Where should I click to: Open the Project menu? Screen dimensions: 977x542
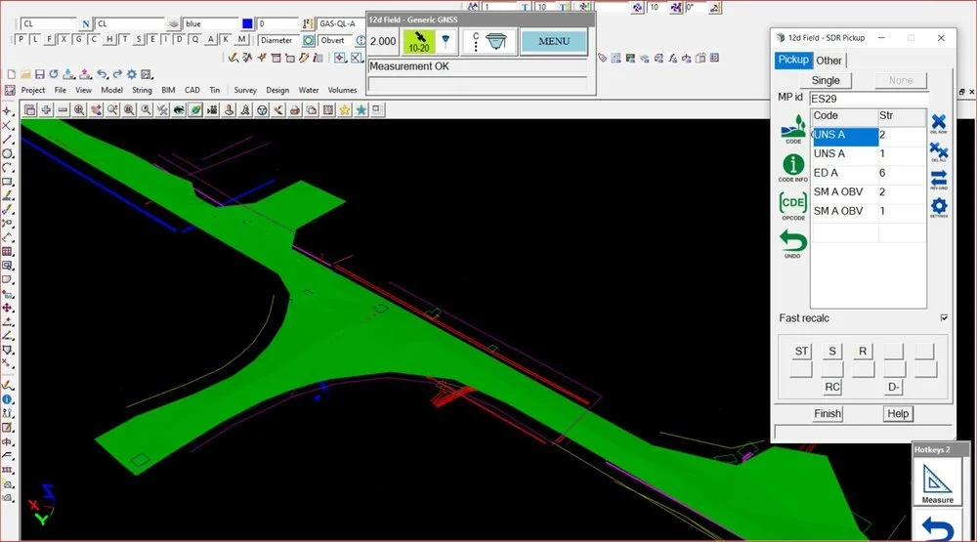point(33,90)
